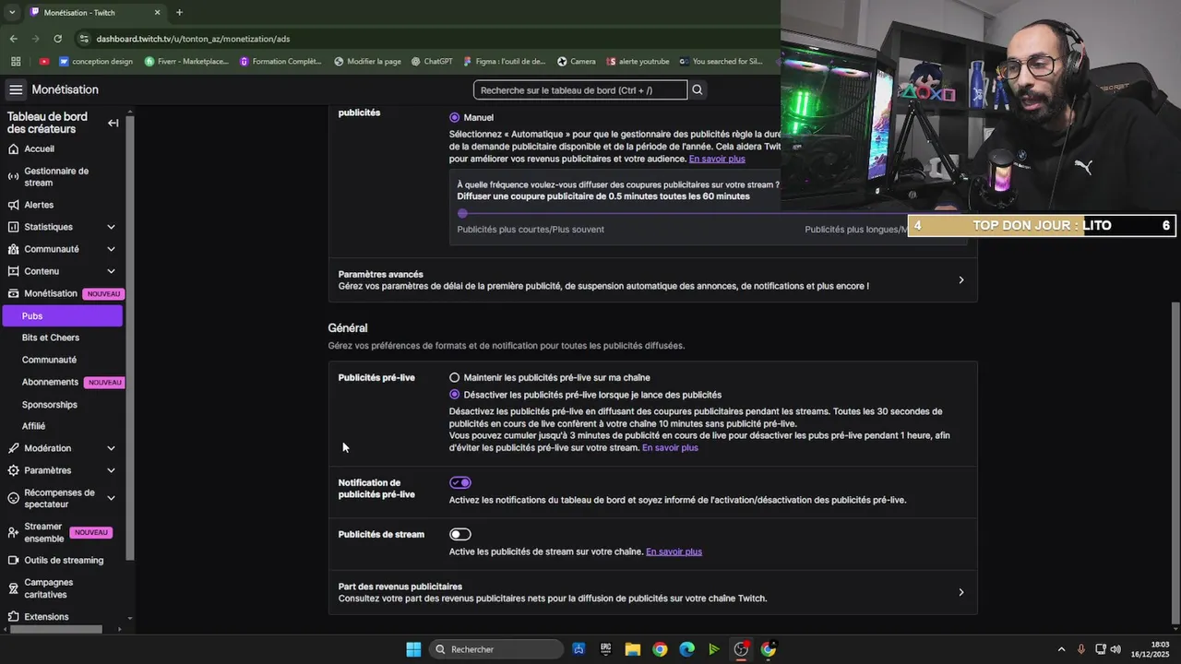
Task: Open the YouTube bookmark icon
Action: coord(44,62)
